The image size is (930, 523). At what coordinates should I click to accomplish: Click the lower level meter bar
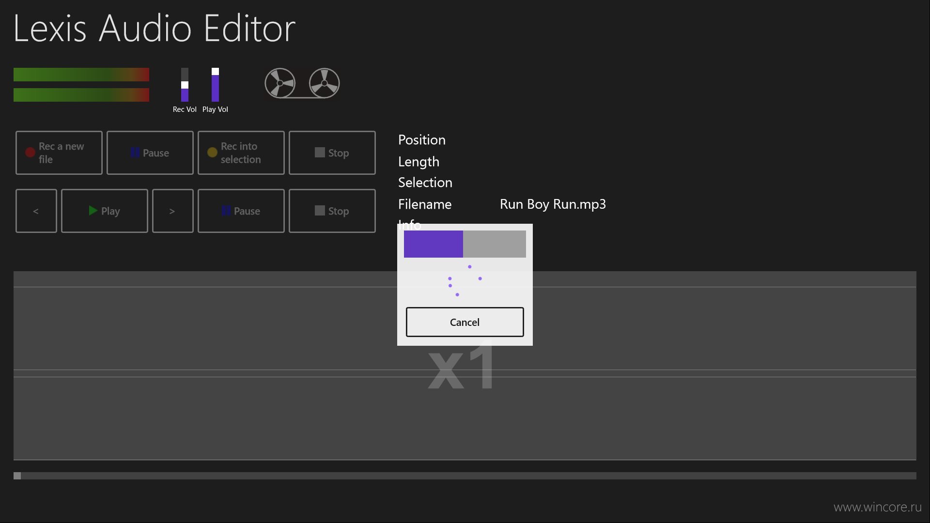[81, 95]
